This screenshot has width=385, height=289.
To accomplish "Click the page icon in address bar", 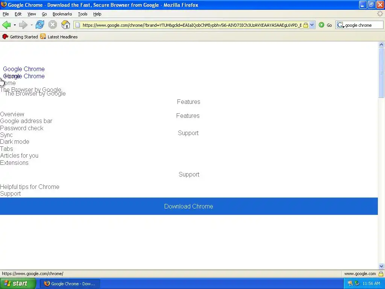I will pyautogui.click(x=77, y=25).
